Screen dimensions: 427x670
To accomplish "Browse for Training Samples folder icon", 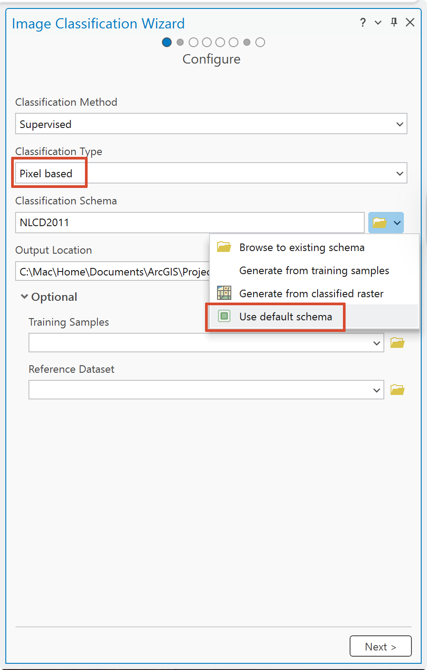I will [397, 343].
